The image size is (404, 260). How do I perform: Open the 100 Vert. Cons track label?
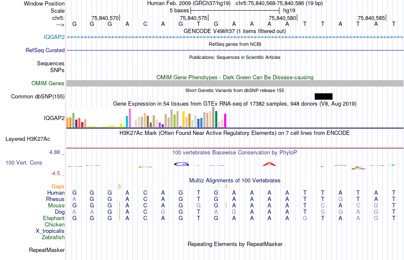(24, 162)
